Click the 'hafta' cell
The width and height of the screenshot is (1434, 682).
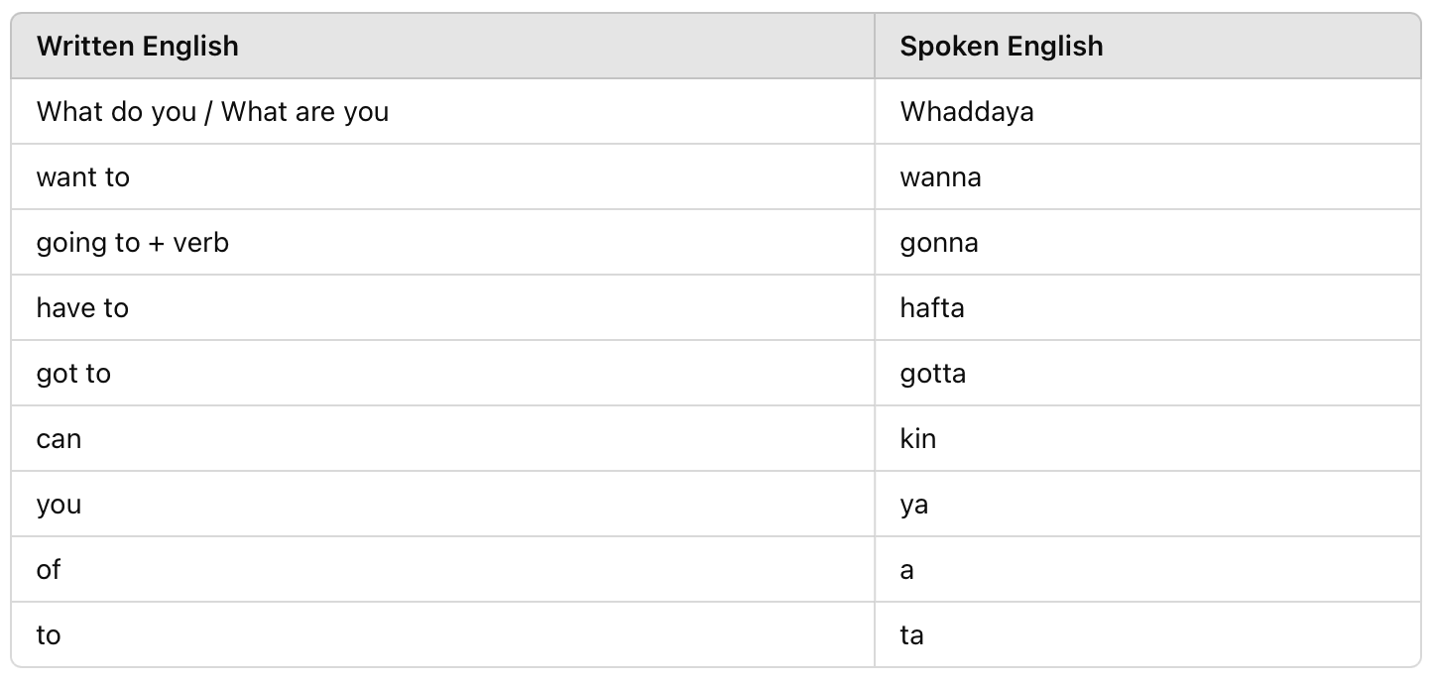tap(1147, 307)
